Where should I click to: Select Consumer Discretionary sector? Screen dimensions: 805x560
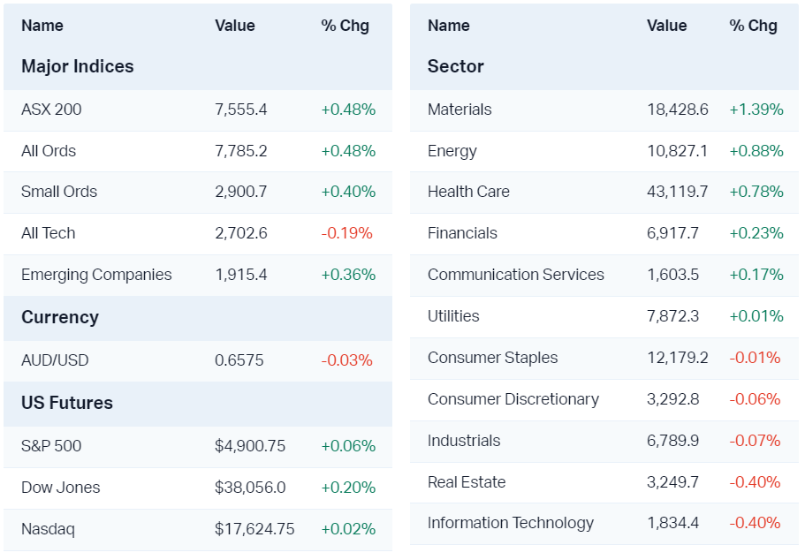click(x=513, y=399)
